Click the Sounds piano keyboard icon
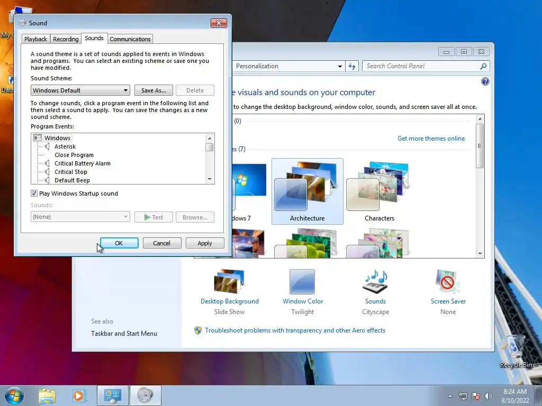The height and width of the screenshot is (406, 542). tap(375, 281)
